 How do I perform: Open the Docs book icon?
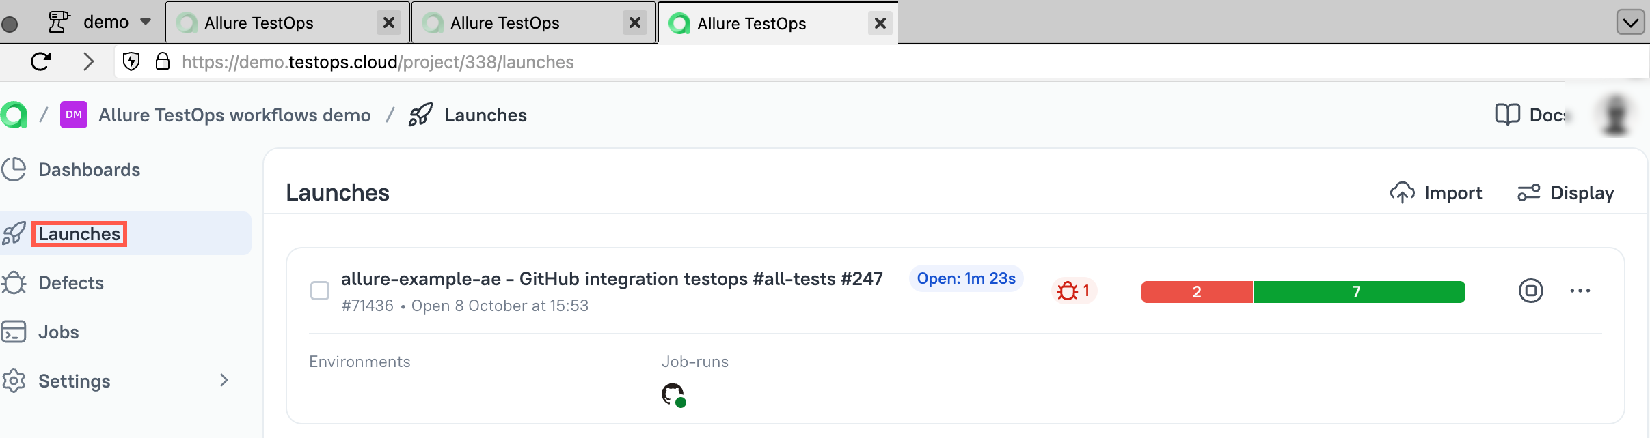(1507, 115)
